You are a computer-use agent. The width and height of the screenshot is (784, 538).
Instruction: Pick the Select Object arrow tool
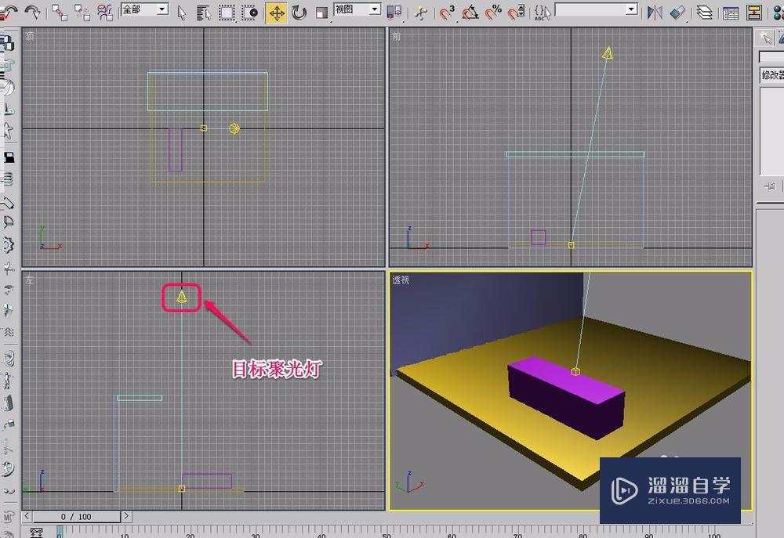pyautogui.click(x=182, y=12)
